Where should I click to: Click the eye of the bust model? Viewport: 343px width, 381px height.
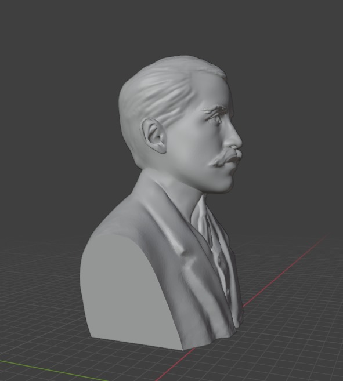tap(216, 119)
